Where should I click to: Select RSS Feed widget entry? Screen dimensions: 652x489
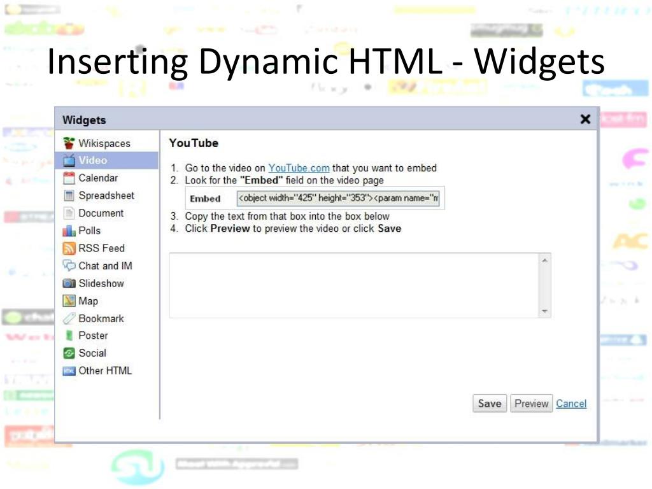[x=101, y=248]
